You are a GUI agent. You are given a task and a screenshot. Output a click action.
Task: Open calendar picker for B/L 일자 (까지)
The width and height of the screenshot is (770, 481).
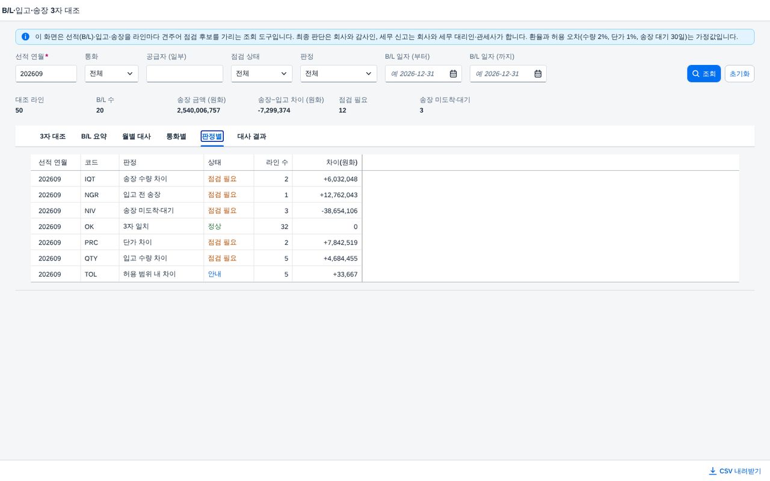538,73
